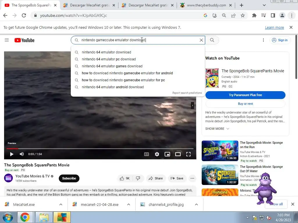Screen dimensions: 298x223
Task: Go back to previous page
Action: [x=5, y=15]
